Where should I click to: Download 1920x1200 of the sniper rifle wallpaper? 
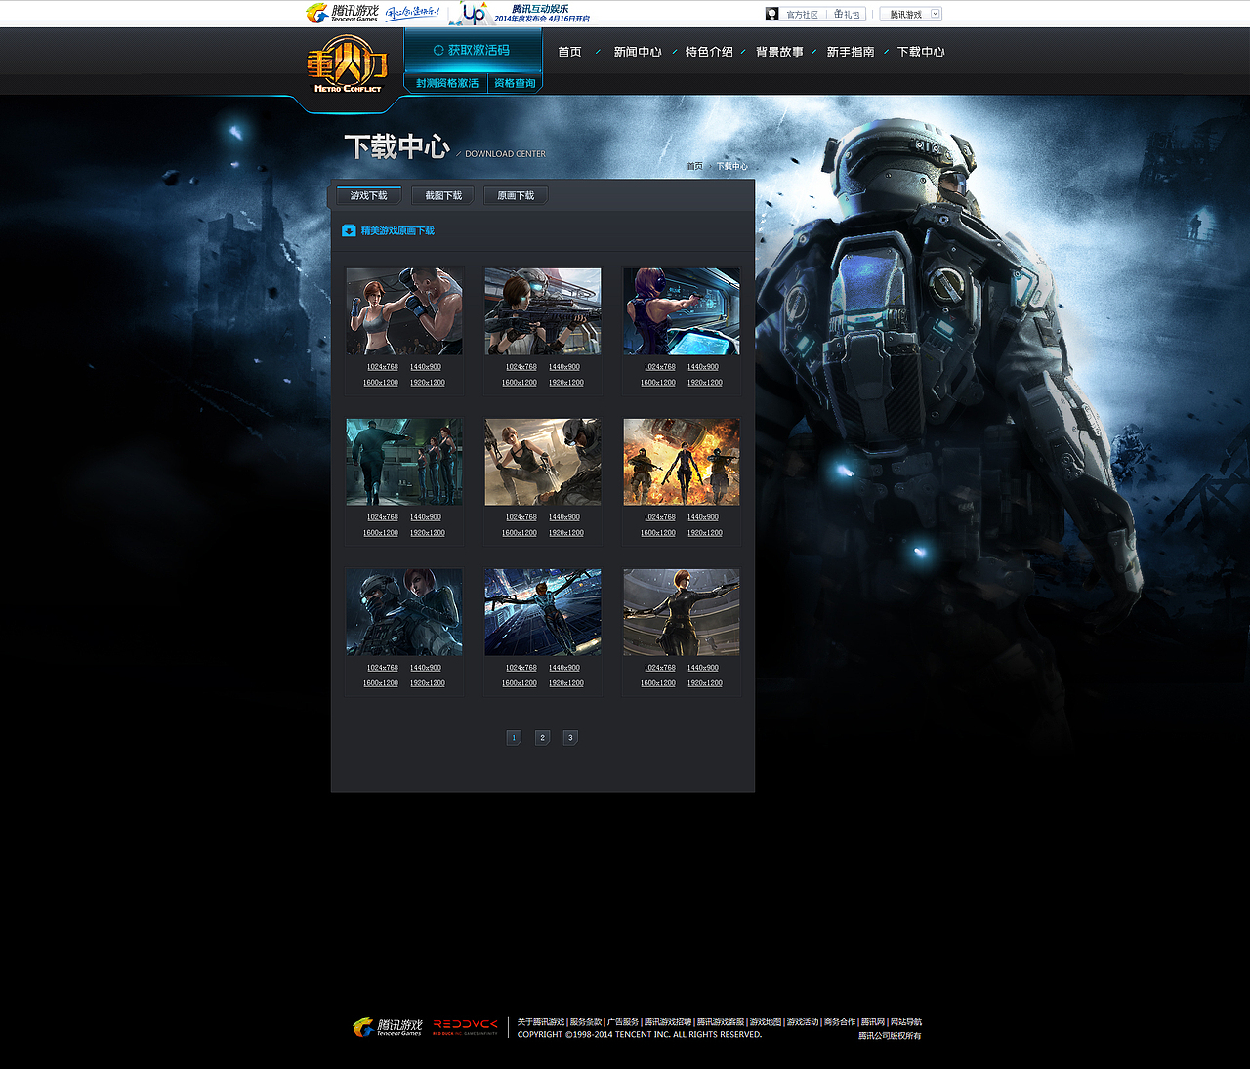point(566,383)
